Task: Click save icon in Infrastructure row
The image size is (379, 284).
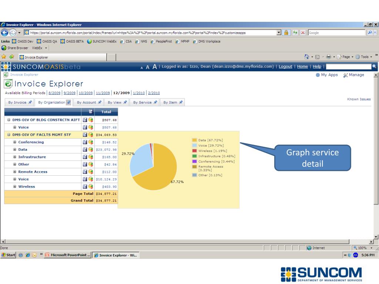Action: pyautogui.click(x=85, y=157)
